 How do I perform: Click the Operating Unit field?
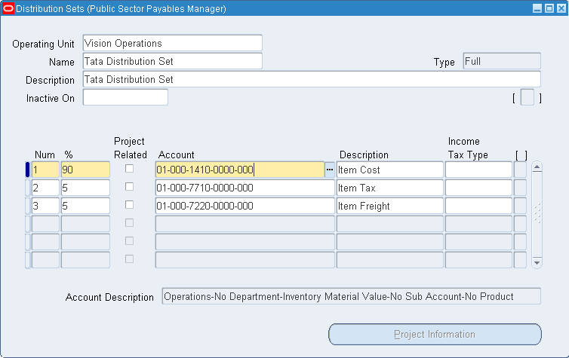172,43
